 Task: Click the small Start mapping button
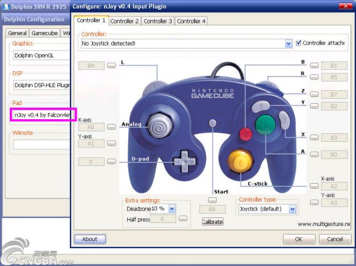click(x=212, y=200)
